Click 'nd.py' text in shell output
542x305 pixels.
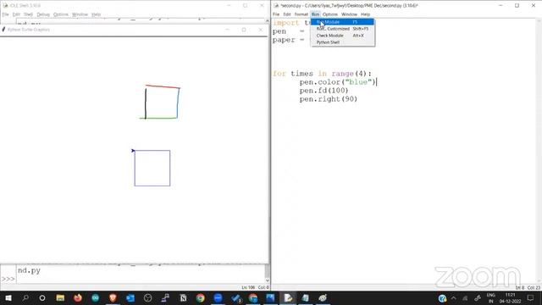(x=29, y=270)
